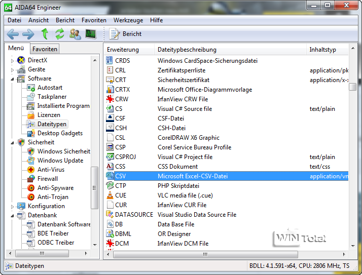Collapse the Sicherheit tree node

point(12,143)
